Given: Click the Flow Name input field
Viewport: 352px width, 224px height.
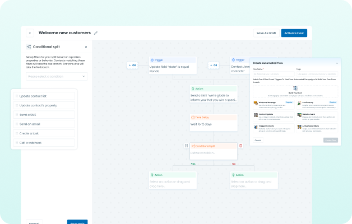Looking at the screenshot, I should click(273, 74).
